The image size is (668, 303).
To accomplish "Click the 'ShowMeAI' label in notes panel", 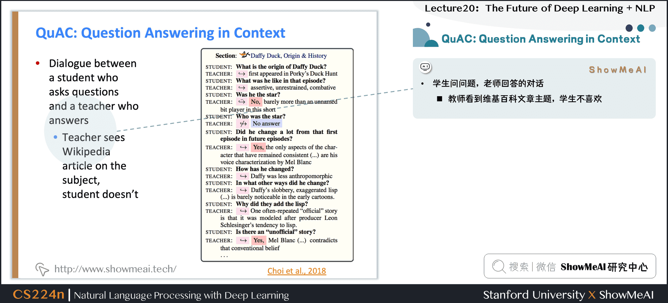I will [x=618, y=70].
